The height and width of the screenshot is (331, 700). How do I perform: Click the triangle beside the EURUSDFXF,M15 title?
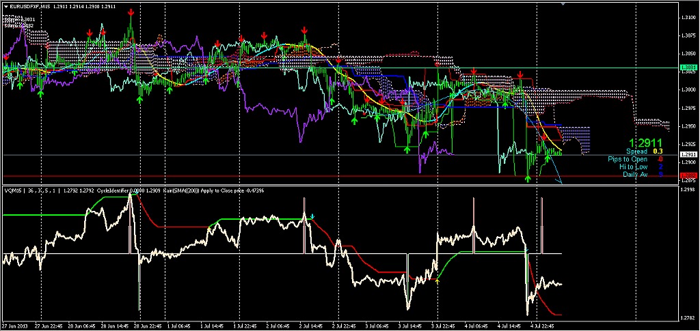(x=5, y=7)
